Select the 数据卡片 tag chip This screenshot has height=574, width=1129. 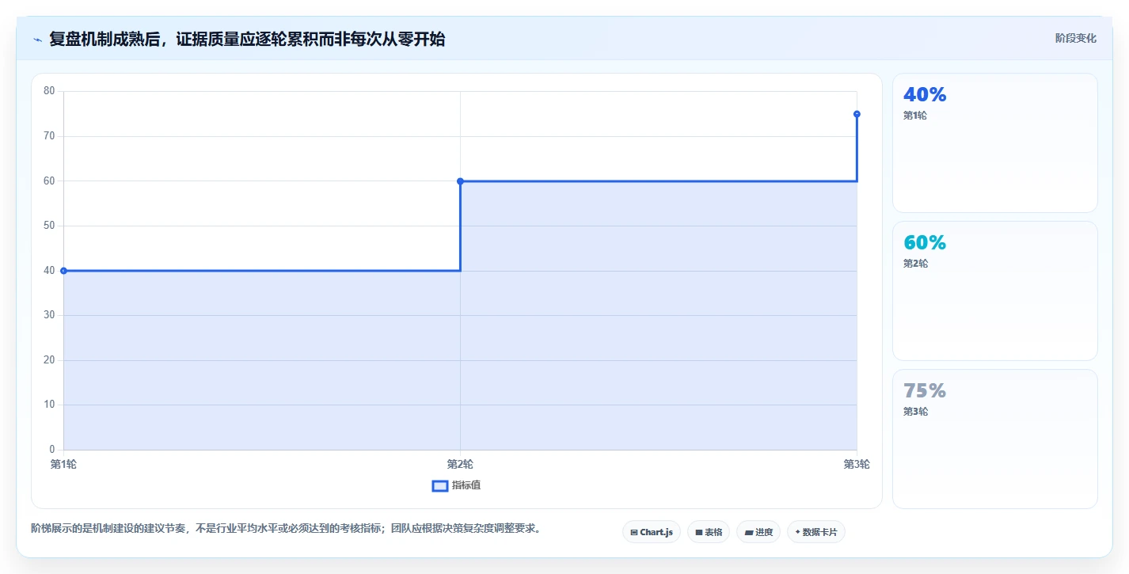tap(816, 532)
